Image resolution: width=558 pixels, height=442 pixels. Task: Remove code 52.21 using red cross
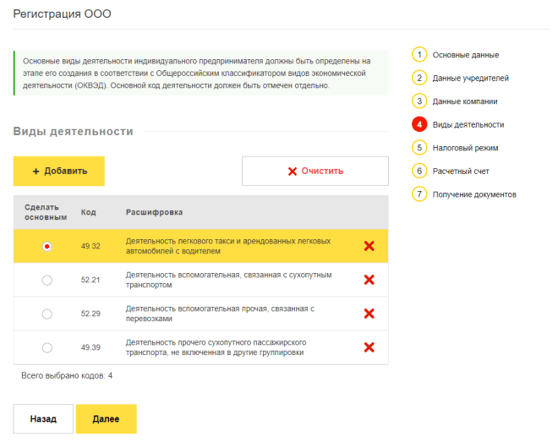click(x=369, y=280)
